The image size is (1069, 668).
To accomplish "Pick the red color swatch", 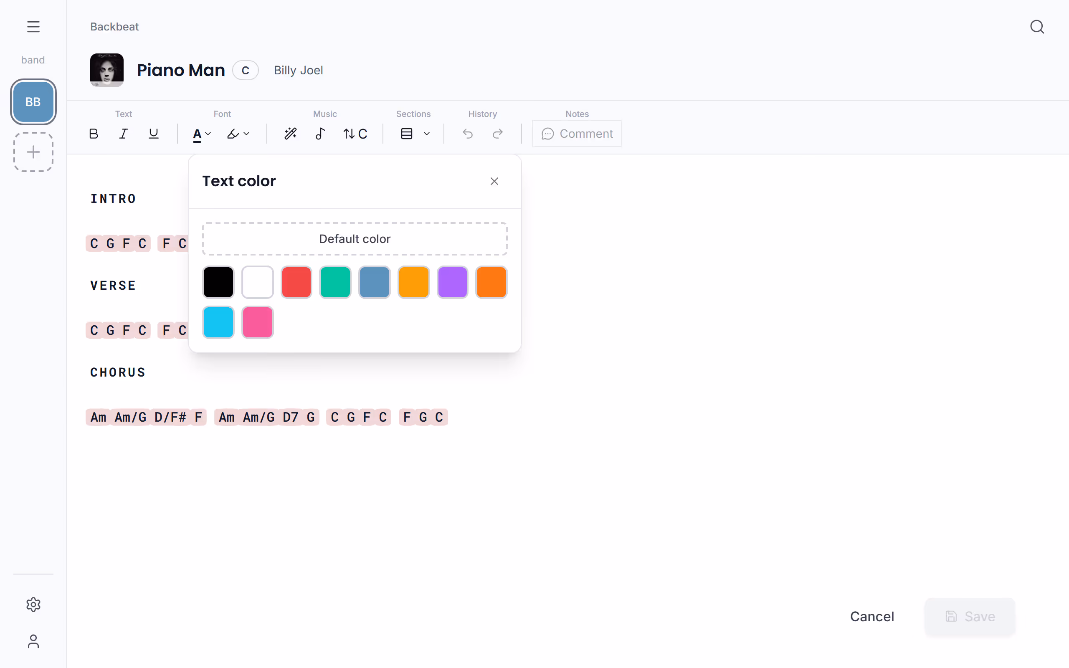I will [x=296, y=282].
